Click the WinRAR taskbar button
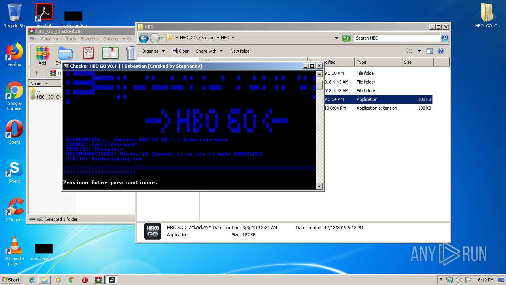 coord(98,280)
